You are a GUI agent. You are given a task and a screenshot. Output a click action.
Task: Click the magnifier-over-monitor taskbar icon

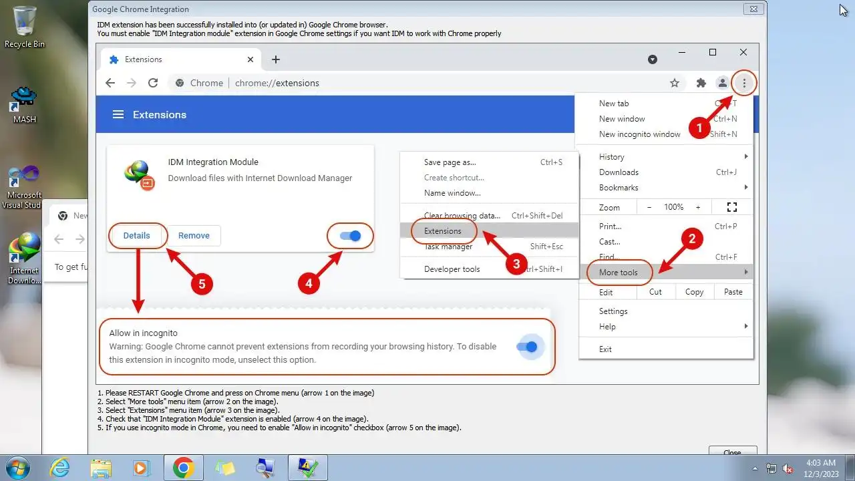tap(267, 468)
